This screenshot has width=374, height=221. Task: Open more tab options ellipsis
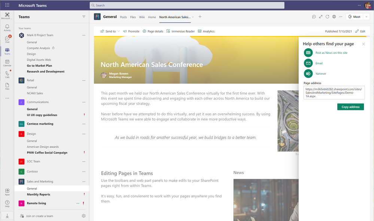coord(341,17)
